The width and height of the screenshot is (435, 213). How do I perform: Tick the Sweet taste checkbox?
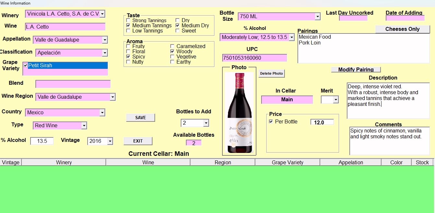177,31
